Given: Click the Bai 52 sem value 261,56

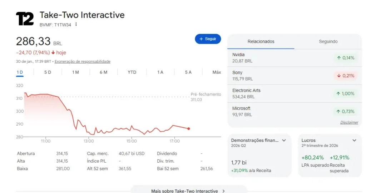Looking at the screenshot, I should coord(207,168).
